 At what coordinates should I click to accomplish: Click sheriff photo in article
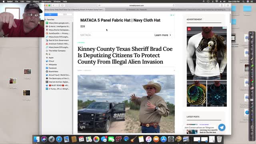(x=126, y=104)
